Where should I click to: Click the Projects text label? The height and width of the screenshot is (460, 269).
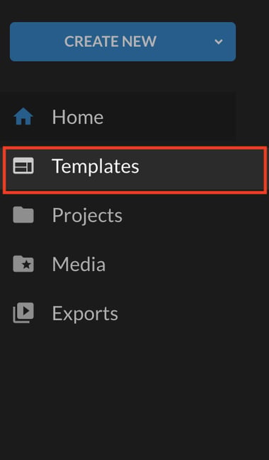click(x=87, y=216)
